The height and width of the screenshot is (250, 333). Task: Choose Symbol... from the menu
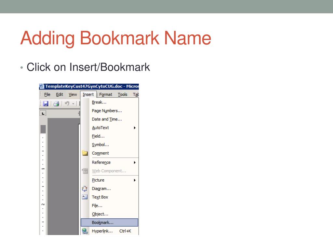coord(110,145)
